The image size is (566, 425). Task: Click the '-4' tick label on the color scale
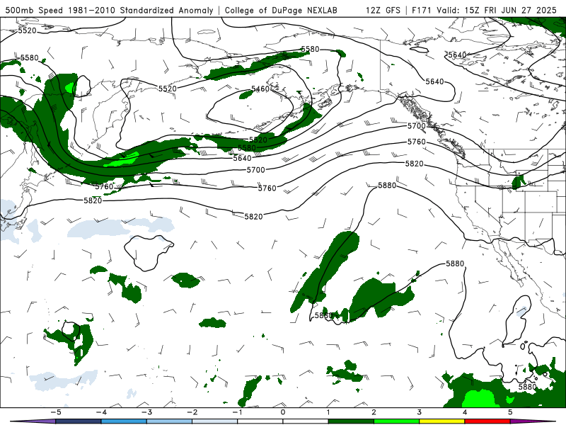pyautogui.click(x=101, y=412)
